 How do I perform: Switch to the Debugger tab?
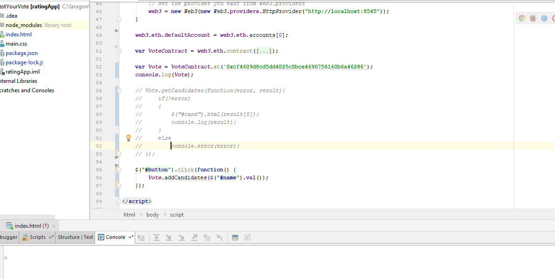coord(8,237)
